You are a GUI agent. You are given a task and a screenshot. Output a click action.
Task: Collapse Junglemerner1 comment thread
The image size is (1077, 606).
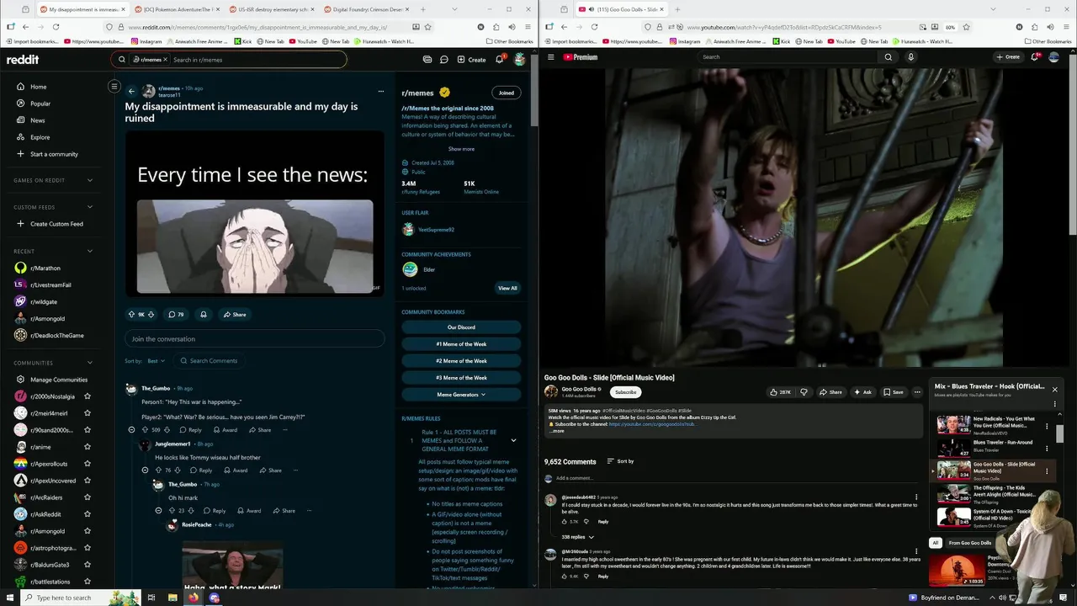(x=145, y=470)
